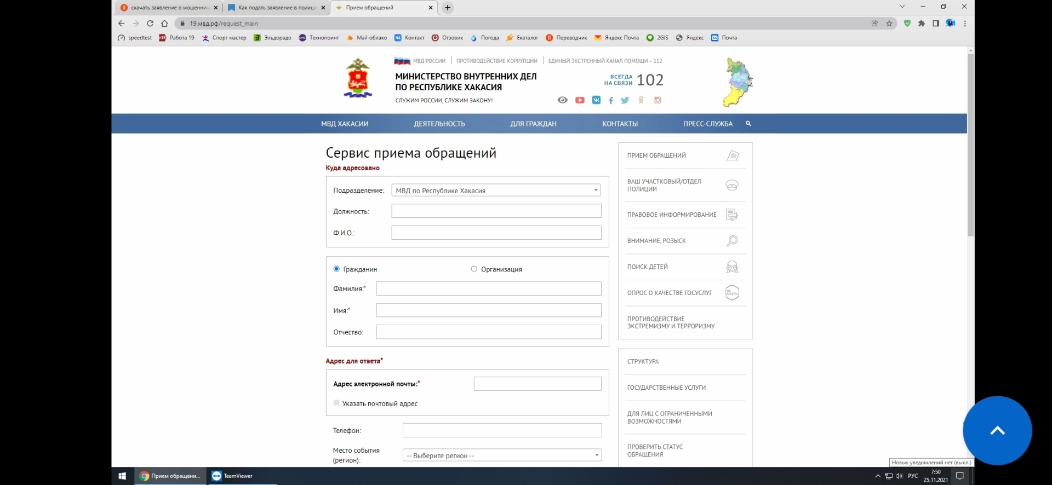
Task: Check the Указать почтовый адрес checkbox
Action: pyautogui.click(x=336, y=403)
